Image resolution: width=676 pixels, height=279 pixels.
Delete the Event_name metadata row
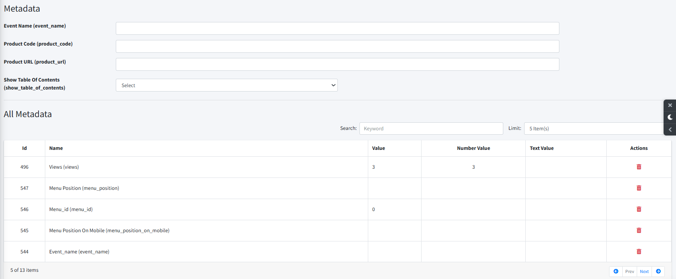pos(639,251)
